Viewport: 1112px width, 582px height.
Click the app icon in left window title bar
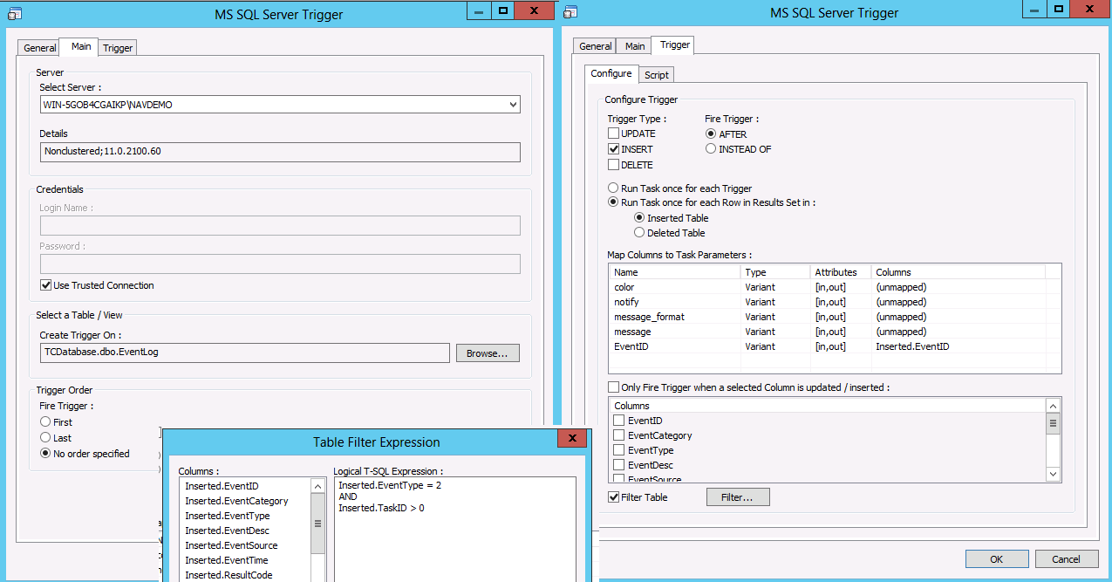point(13,14)
